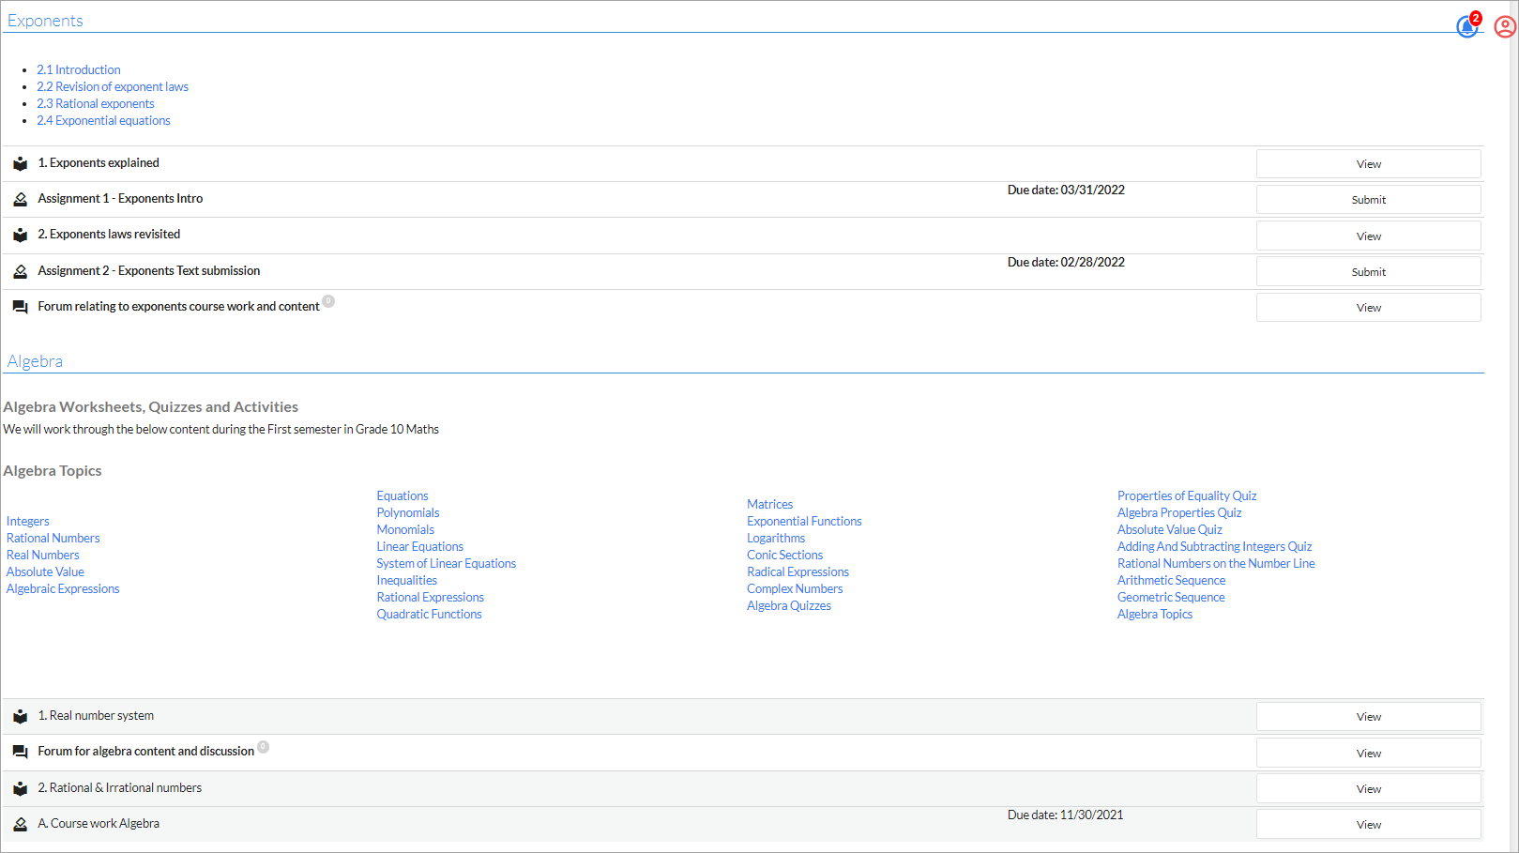The height and width of the screenshot is (853, 1519).
Task: Open the Arithmetic Sequence link
Action: pos(1172,581)
